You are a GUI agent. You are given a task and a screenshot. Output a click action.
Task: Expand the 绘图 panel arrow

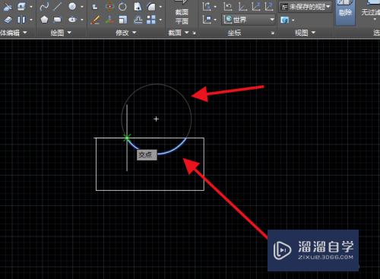tap(69, 33)
